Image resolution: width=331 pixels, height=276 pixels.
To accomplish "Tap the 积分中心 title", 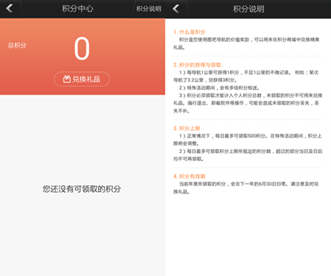I will (77, 9).
